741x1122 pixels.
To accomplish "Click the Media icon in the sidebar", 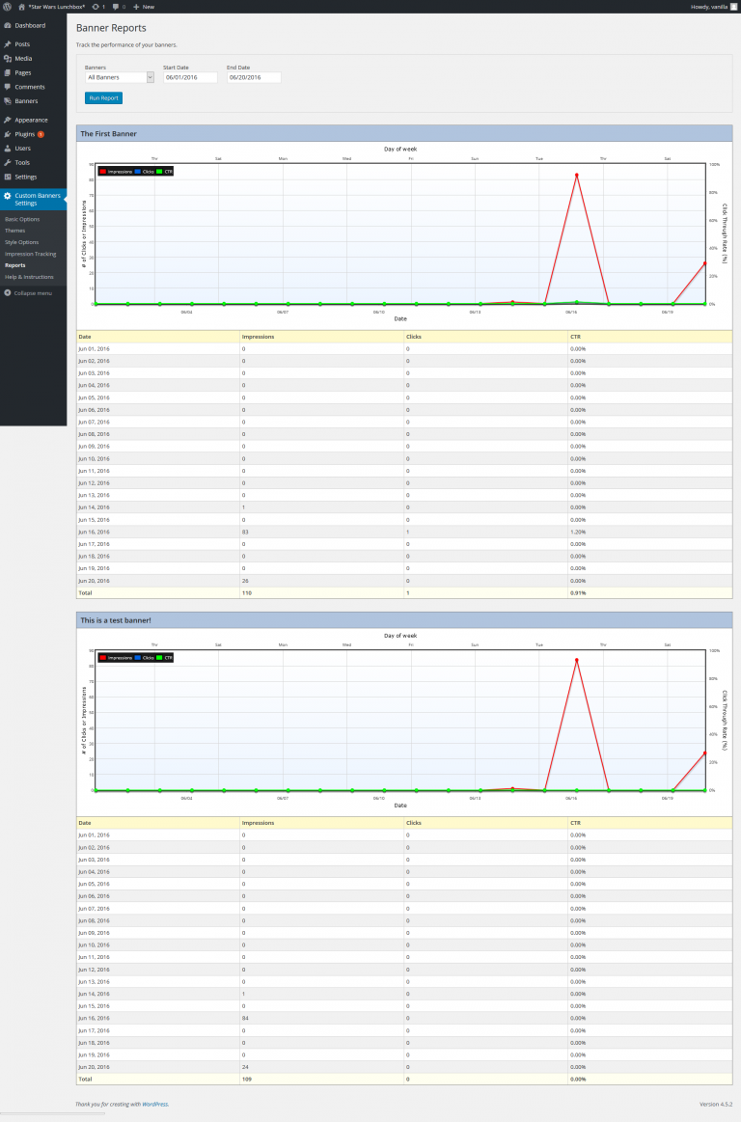I will point(8,59).
